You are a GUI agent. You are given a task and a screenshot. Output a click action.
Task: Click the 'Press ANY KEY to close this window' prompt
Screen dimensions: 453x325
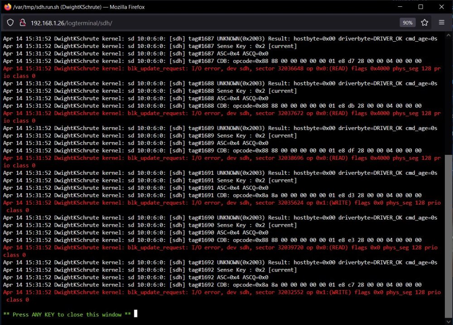tap(67, 315)
